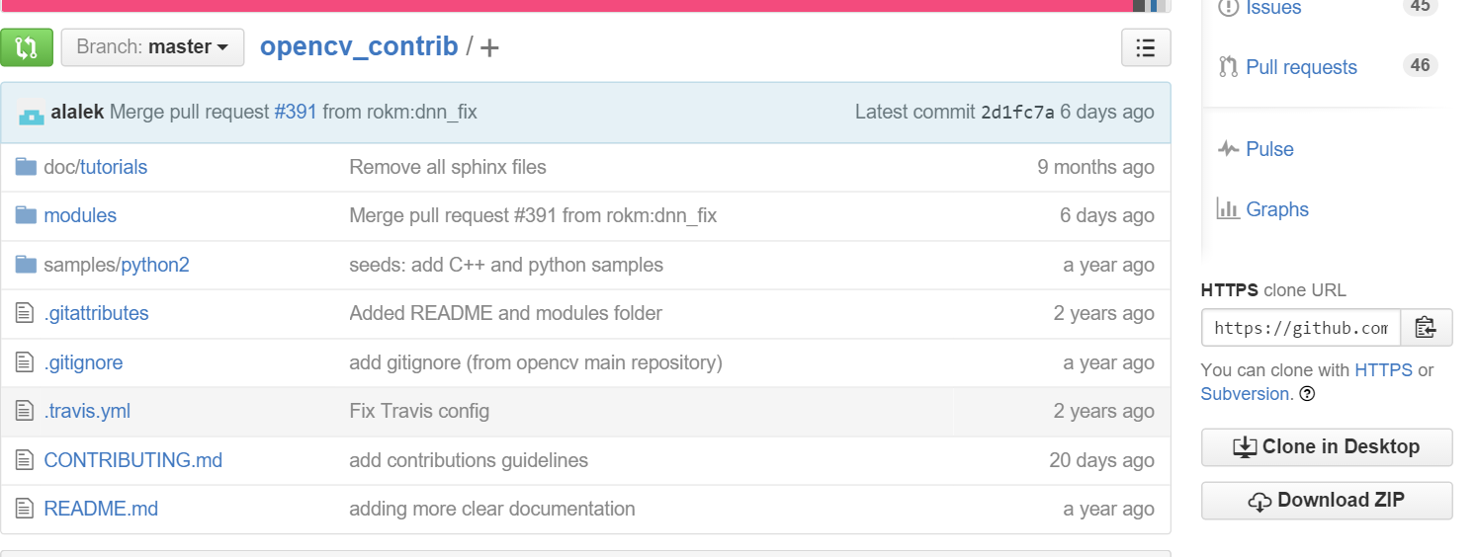
Task: Open alalek's profile link
Action: (x=77, y=112)
